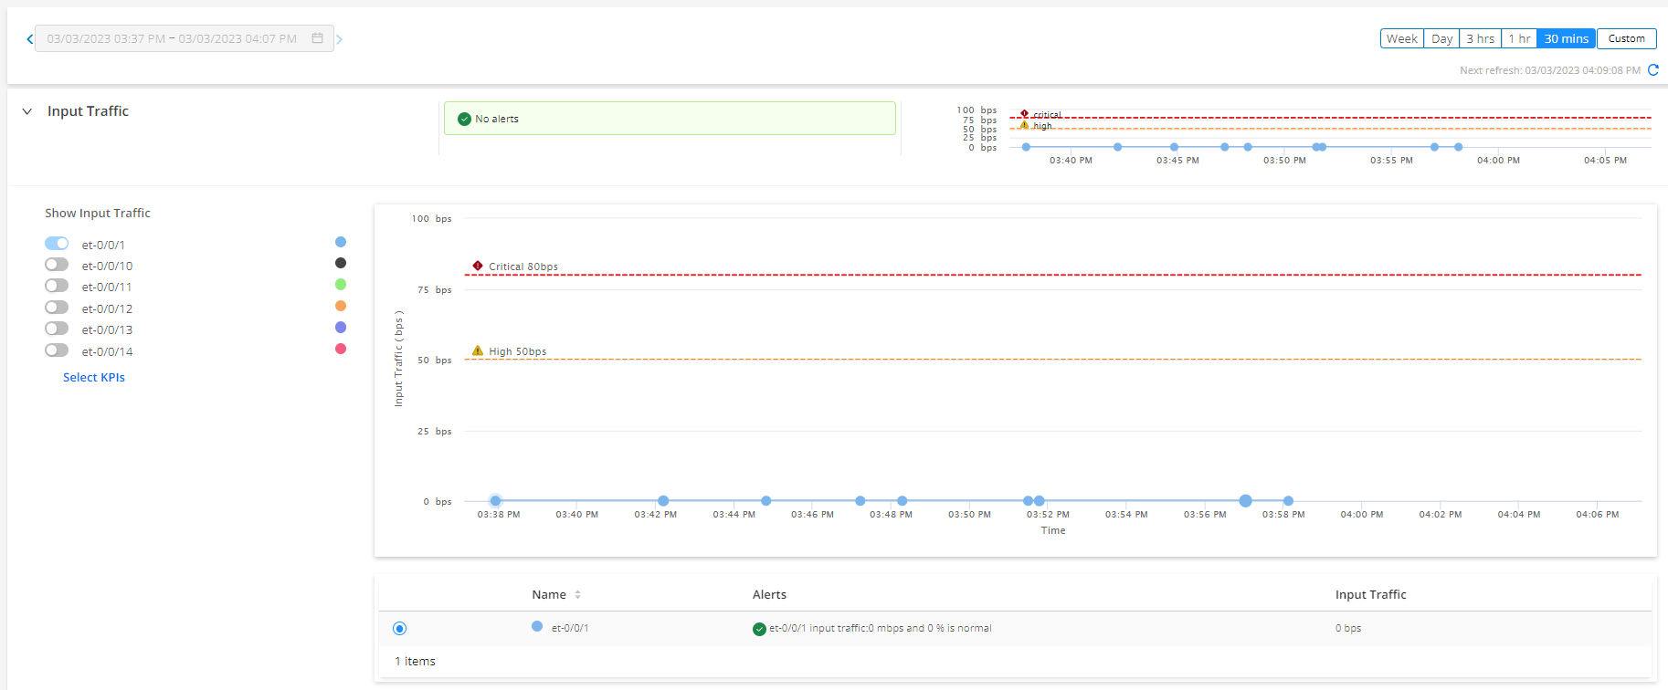Viewport: 1668px width, 690px height.
Task: Click the refresh icon beside Next refresh
Action: click(1652, 70)
